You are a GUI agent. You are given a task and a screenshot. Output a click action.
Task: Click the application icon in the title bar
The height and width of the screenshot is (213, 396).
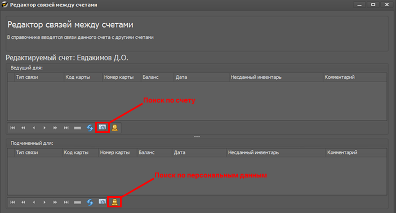pyautogui.click(x=5, y=5)
